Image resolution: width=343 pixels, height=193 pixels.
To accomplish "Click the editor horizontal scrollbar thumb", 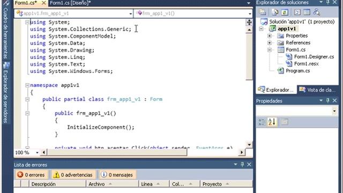I will tap(117, 152).
